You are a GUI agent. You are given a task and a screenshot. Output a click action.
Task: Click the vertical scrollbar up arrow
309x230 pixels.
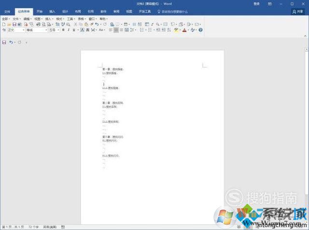307,49
